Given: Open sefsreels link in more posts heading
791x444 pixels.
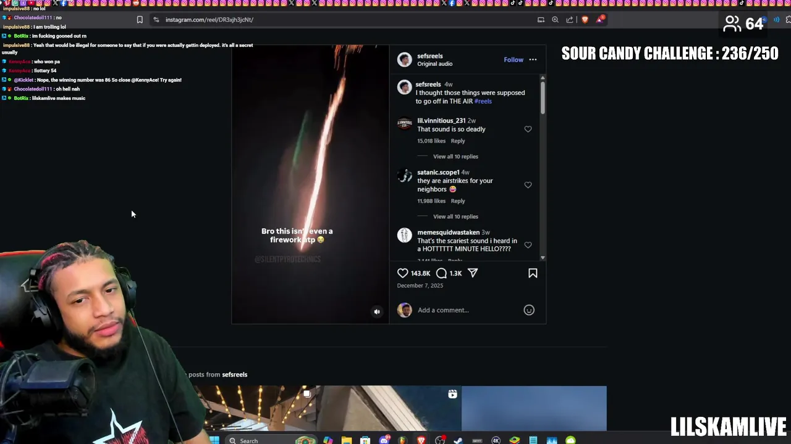Looking at the screenshot, I should tap(235, 374).
